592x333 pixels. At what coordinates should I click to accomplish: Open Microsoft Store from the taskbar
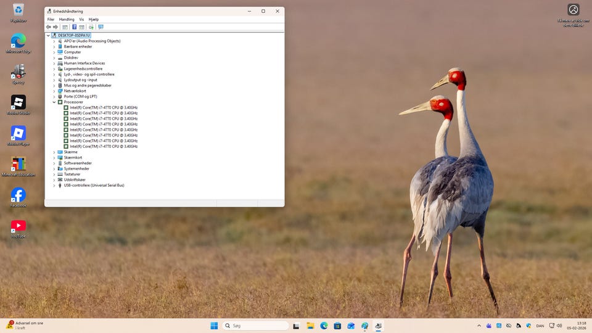[337, 326]
